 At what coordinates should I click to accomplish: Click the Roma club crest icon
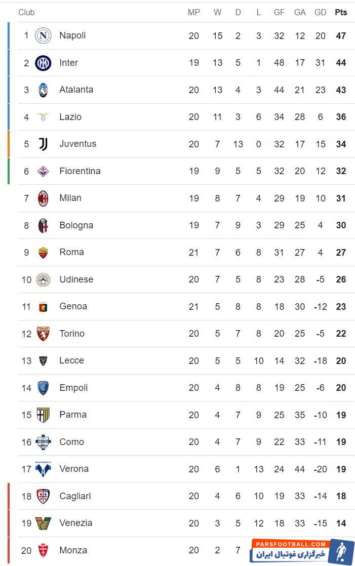[43, 252]
